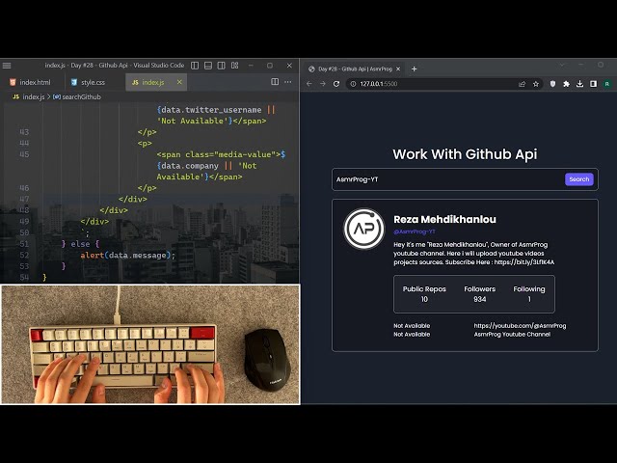Click AsmrProg Youtube Channel text
The image size is (617, 463).
[x=512, y=335]
